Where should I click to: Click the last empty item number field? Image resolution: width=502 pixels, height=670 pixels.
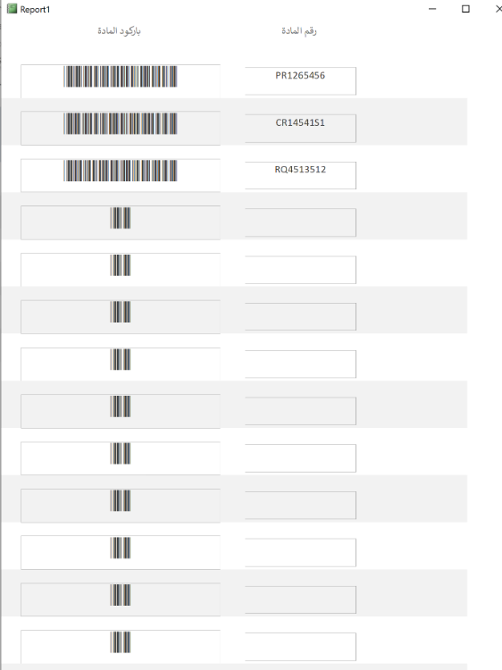(300, 647)
